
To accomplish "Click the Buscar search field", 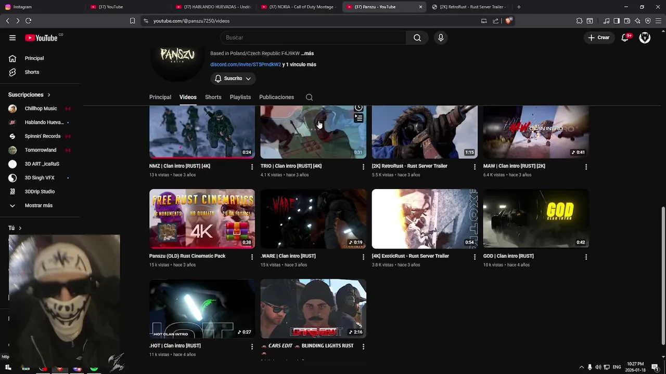I will 313,37.
